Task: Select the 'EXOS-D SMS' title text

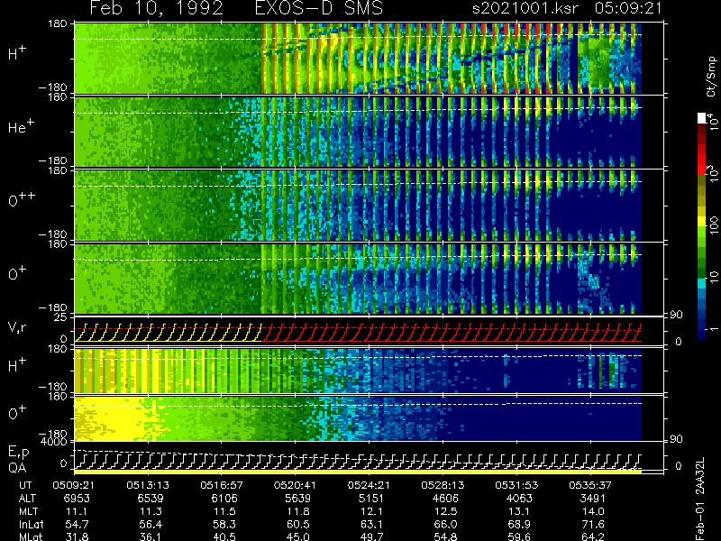Action: (319, 8)
